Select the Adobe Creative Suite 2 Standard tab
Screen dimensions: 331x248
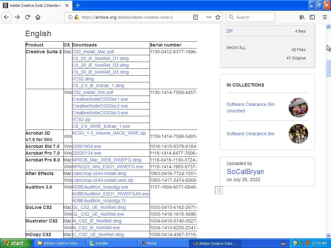36,5
